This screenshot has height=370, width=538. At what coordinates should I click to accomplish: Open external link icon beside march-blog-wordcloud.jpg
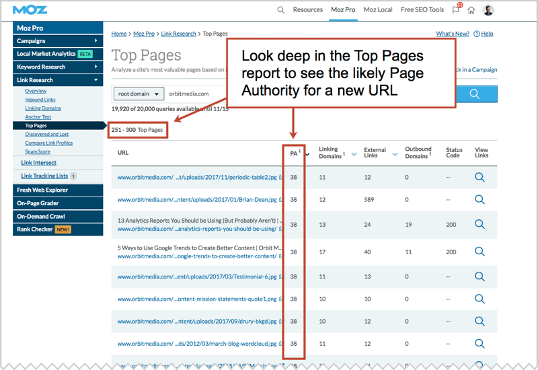pyautogui.click(x=281, y=344)
